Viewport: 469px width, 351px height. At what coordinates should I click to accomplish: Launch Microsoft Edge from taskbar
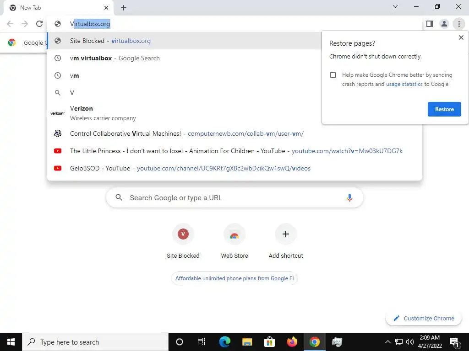225,342
